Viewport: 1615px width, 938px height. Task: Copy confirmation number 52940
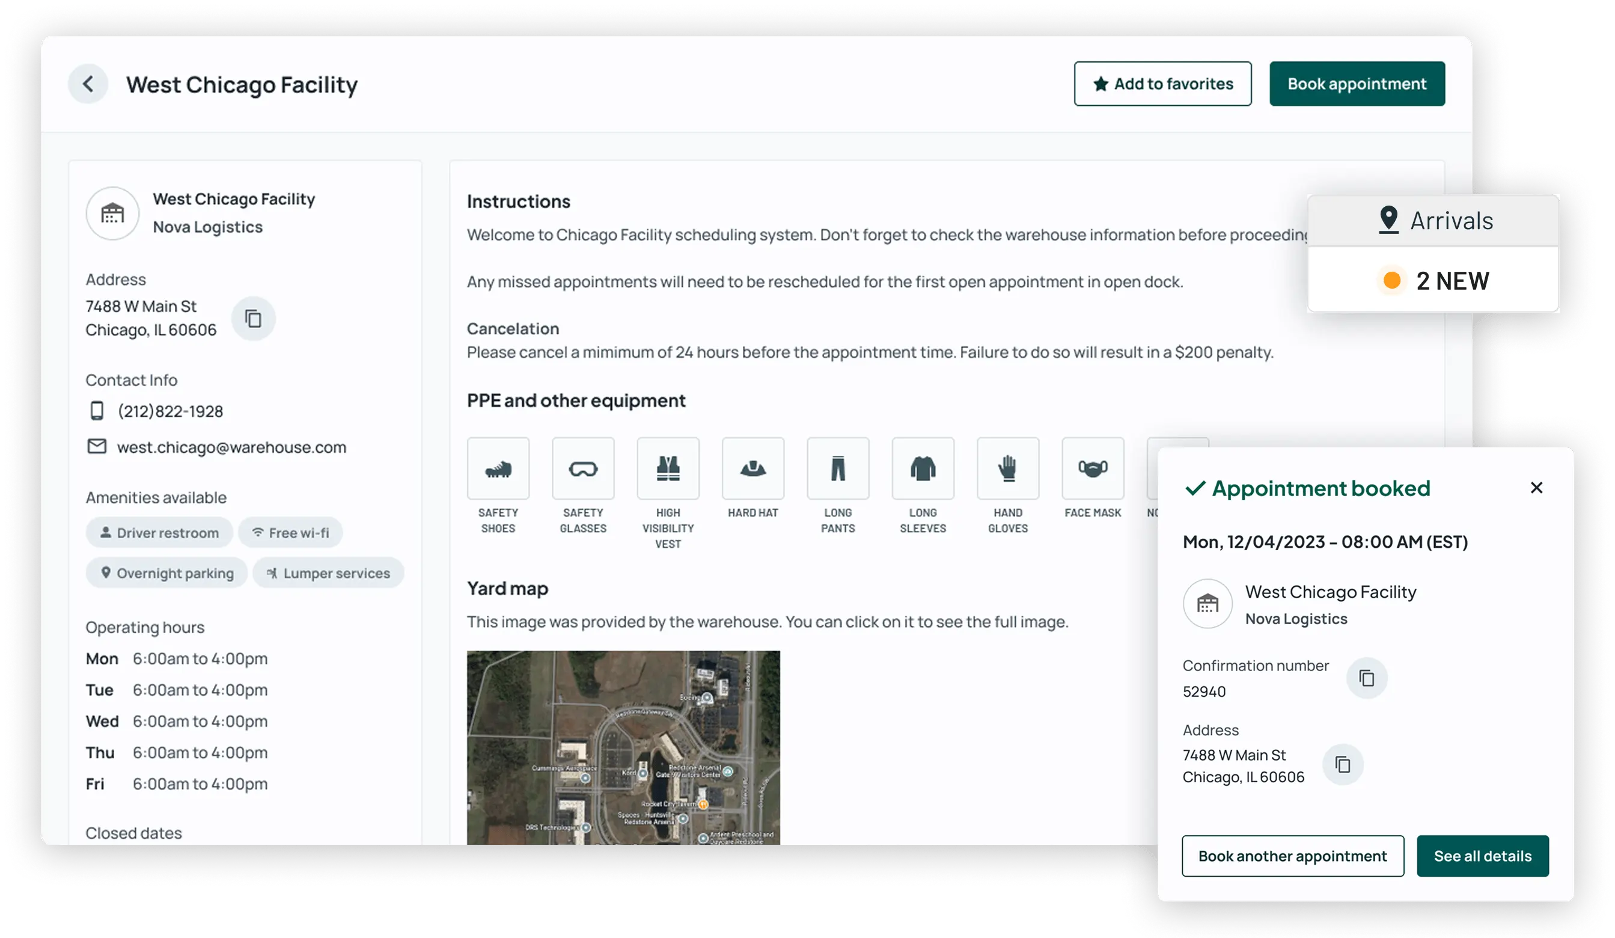coord(1366,677)
